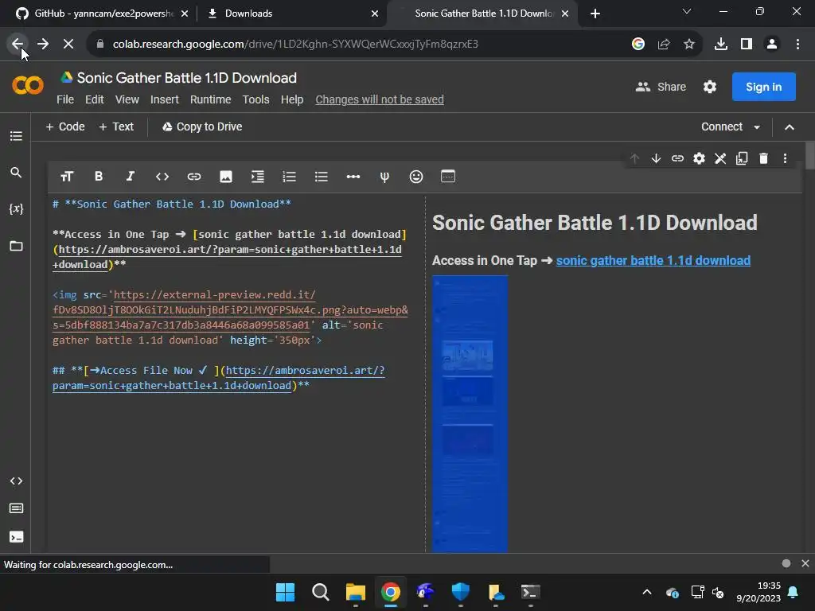
Task: Close the bottom status panel
Action: click(805, 563)
